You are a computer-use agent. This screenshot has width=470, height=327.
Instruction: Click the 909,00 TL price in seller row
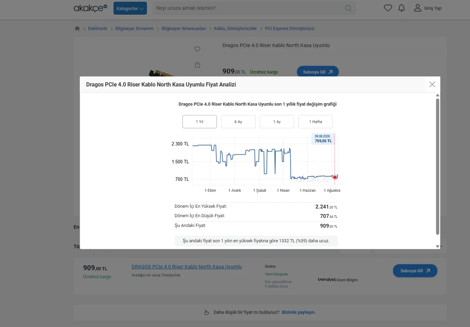click(x=95, y=268)
